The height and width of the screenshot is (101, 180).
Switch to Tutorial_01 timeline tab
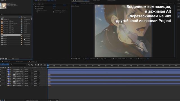(7, 62)
